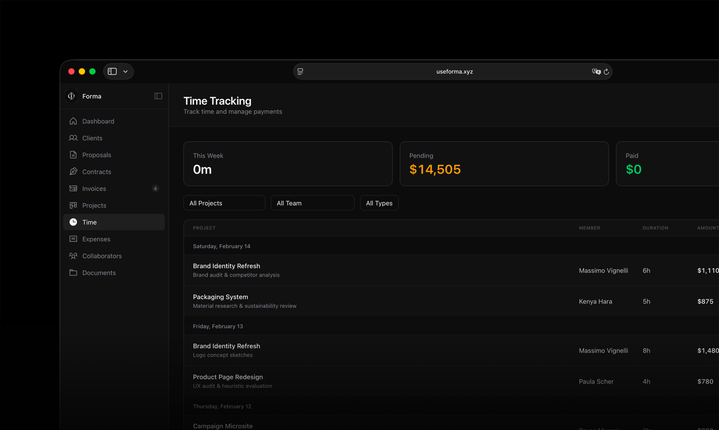Click the Dashboard home icon
Screen dimensions: 719x430
point(73,121)
